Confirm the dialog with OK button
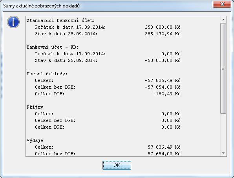 coord(117,165)
